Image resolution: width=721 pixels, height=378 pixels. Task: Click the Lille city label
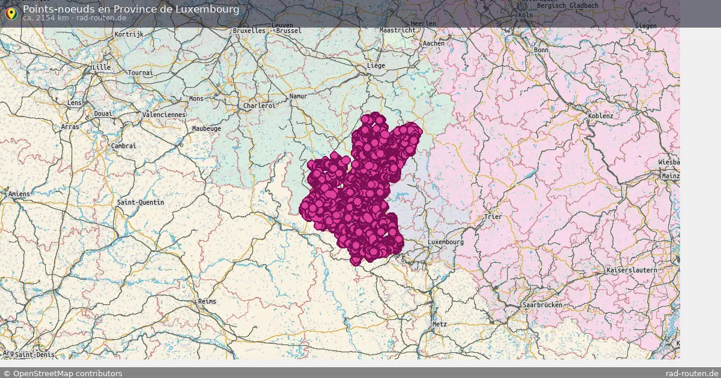(x=102, y=67)
